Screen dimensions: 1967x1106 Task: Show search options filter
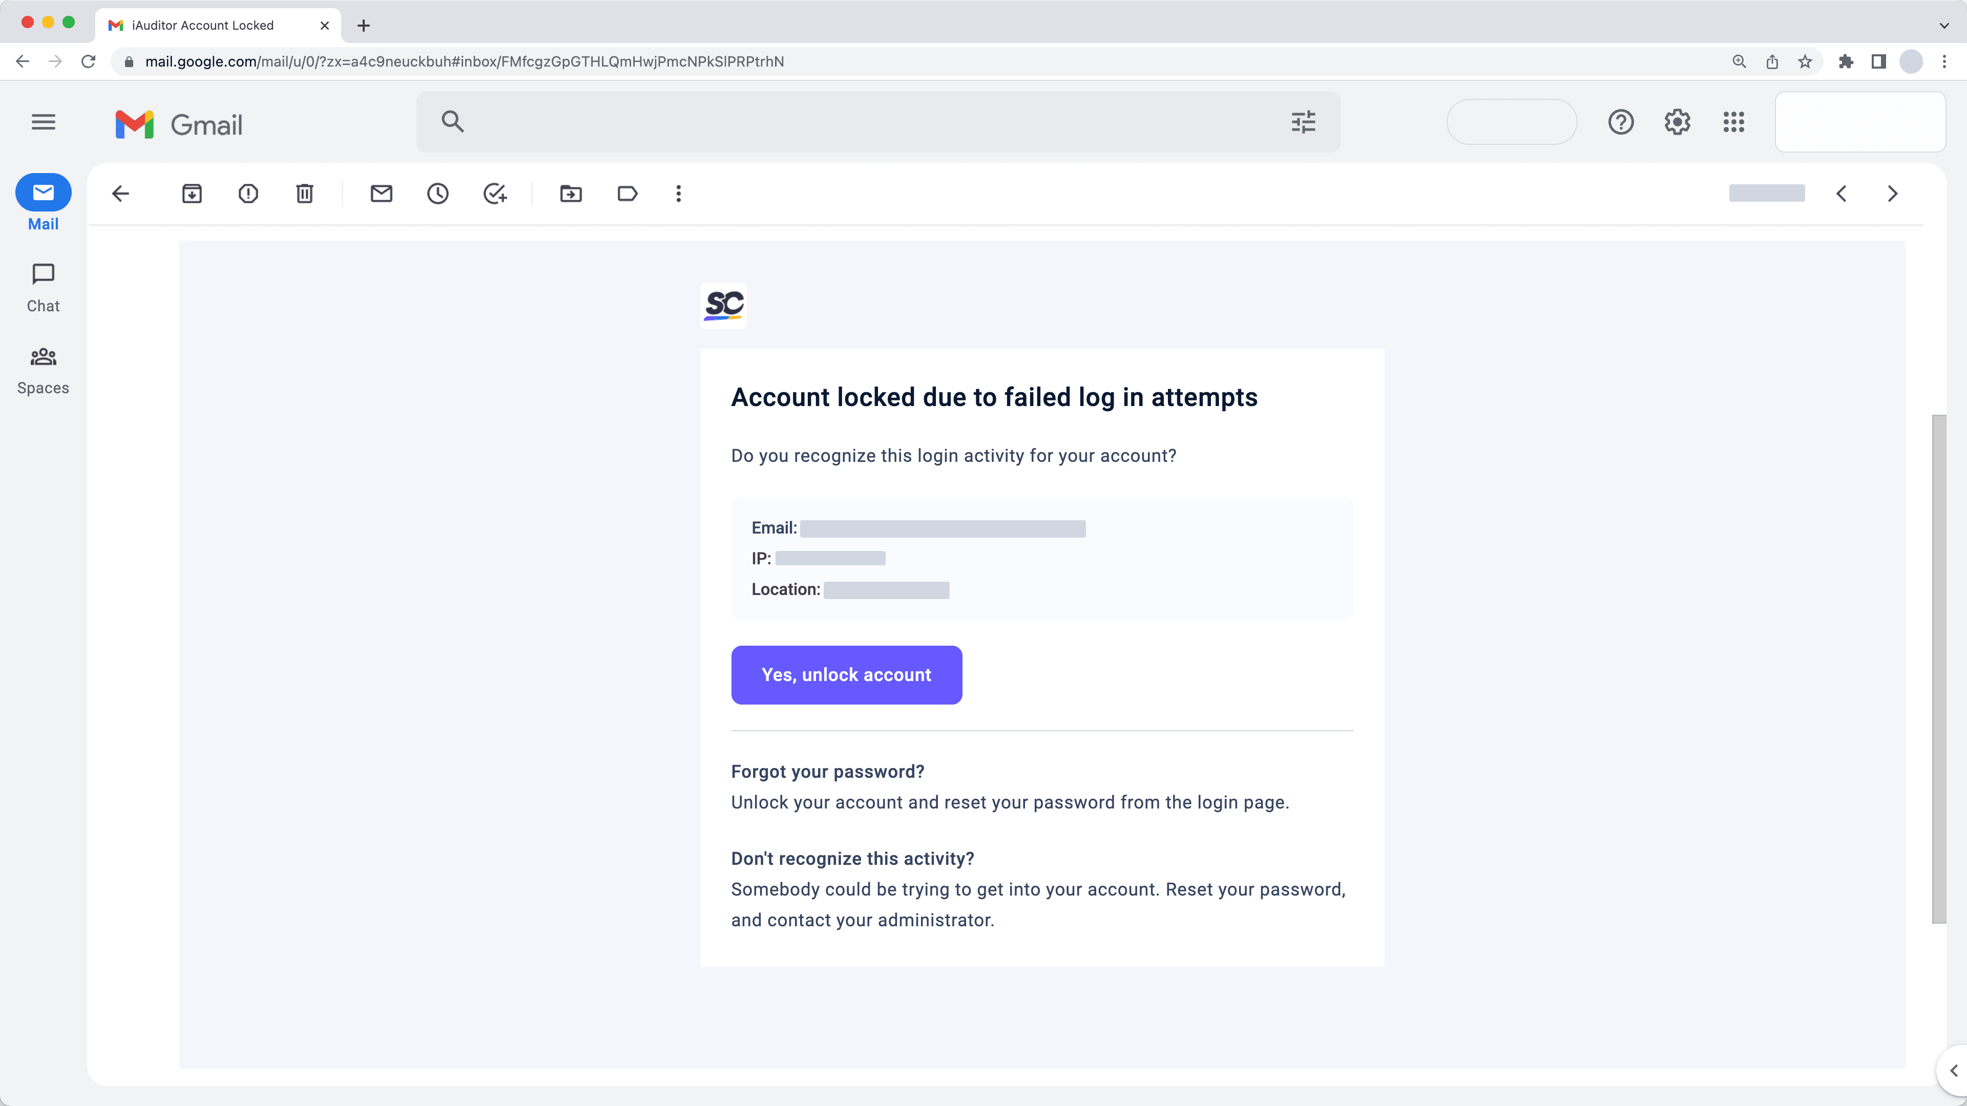[x=1303, y=122]
